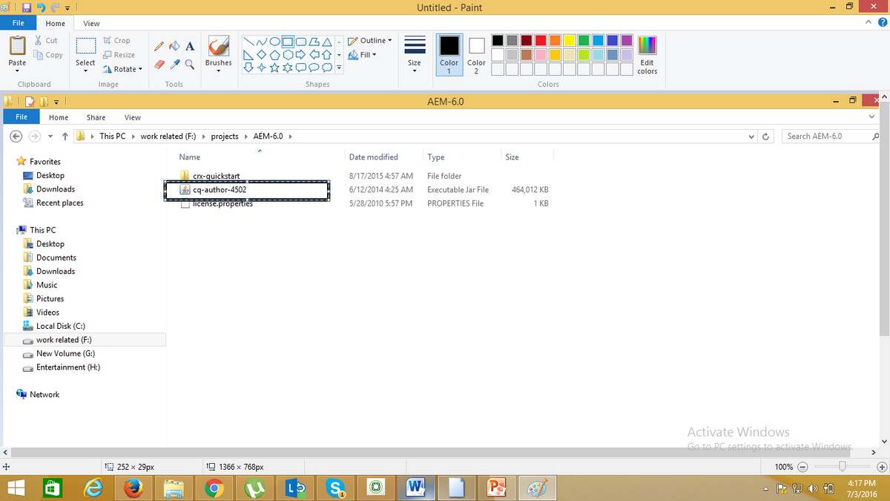Activate Color 1 foreground selector
Viewport: 890px width, 501px height.
click(449, 54)
